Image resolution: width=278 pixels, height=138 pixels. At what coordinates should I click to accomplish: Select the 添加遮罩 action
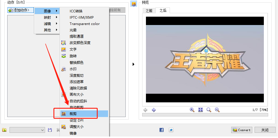[x=76, y=82]
